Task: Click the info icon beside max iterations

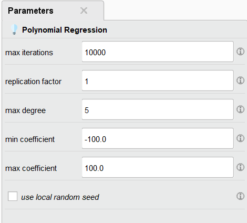Action: [240, 52]
